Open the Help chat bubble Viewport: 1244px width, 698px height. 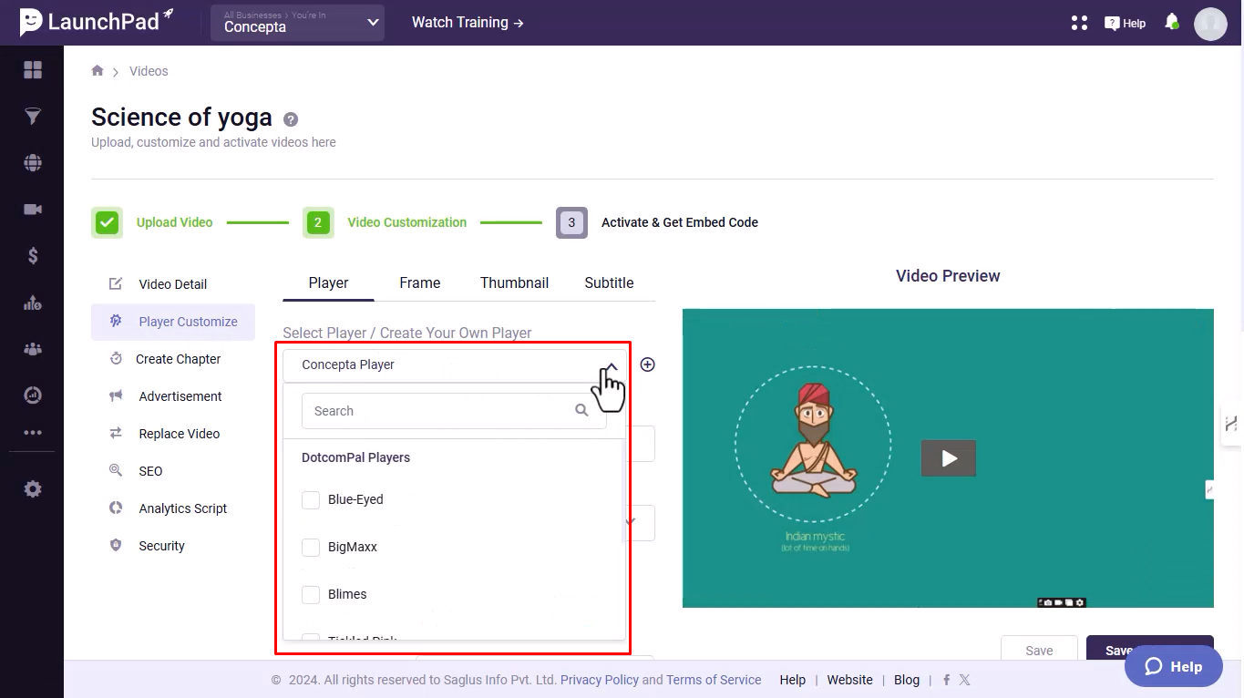[1174, 666]
